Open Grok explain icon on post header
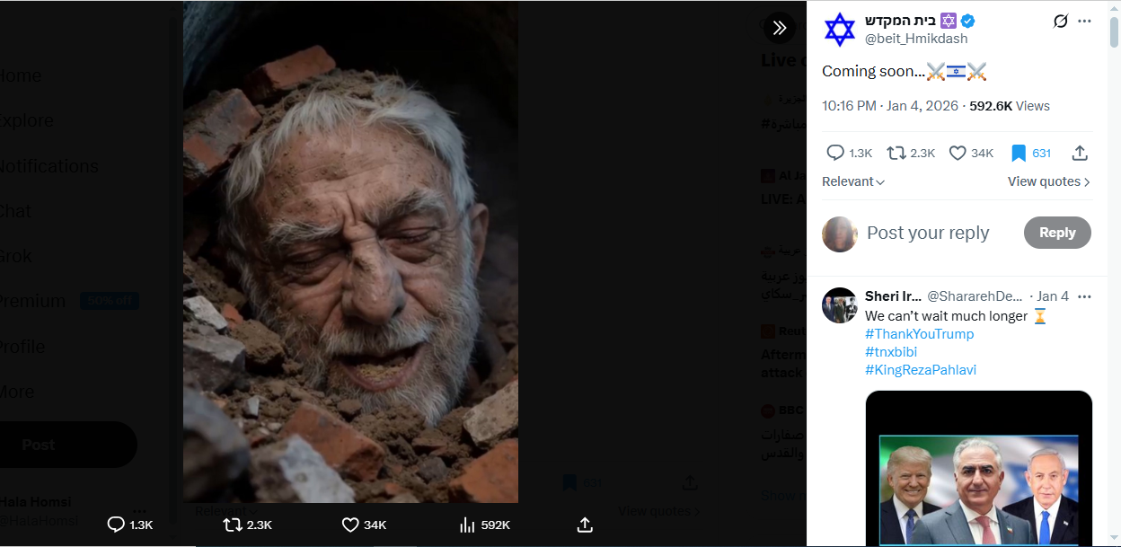 1061,22
